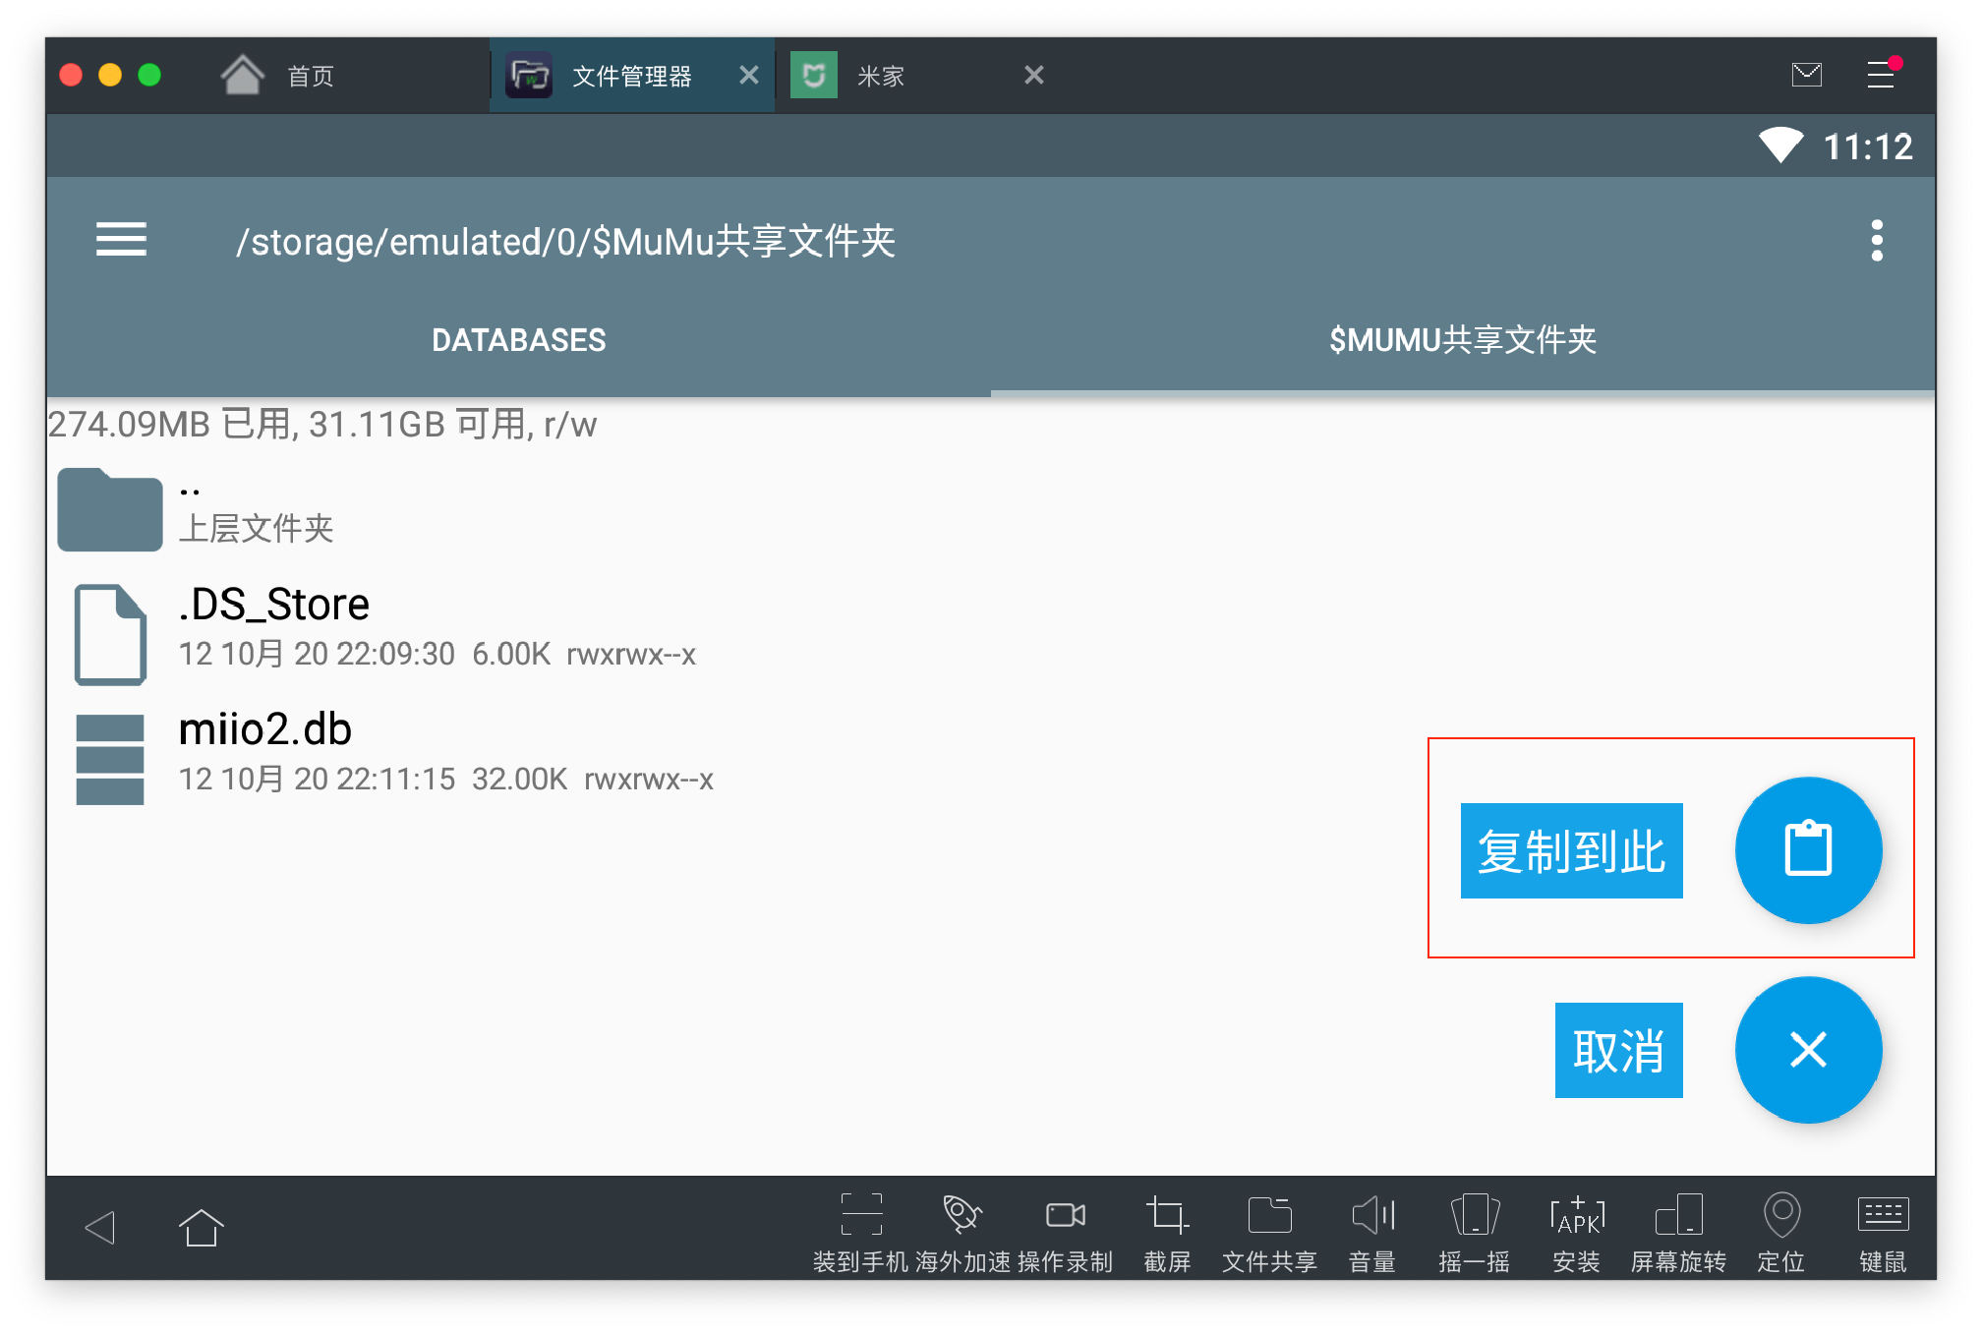Open the three-dot overflow menu
Viewport: 1982px width, 1333px height.
click(x=1876, y=241)
